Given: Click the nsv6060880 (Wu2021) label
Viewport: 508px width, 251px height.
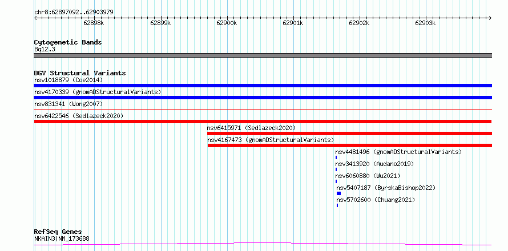Looking at the screenshot, I should click(368, 176).
